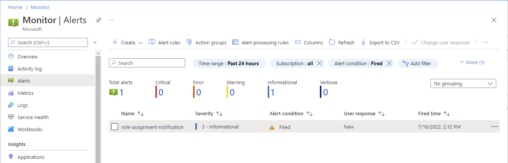
Task: Pin the Monitor Alerts page
Action: [x=99, y=20]
